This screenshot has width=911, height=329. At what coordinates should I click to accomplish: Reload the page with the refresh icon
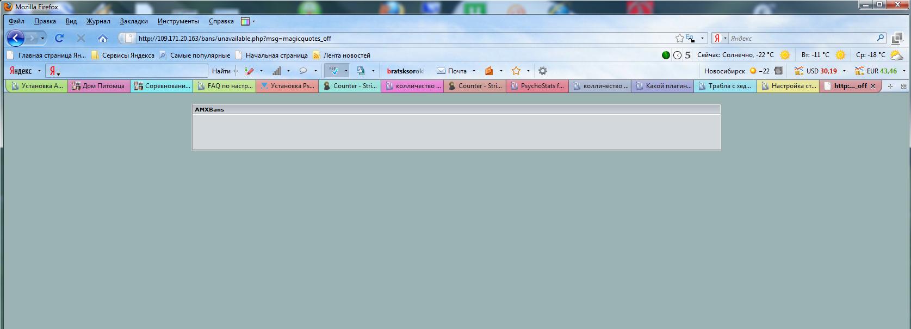pos(59,38)
